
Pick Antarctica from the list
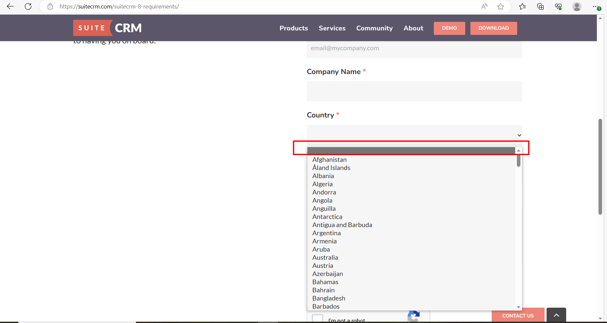pos(411,217)
